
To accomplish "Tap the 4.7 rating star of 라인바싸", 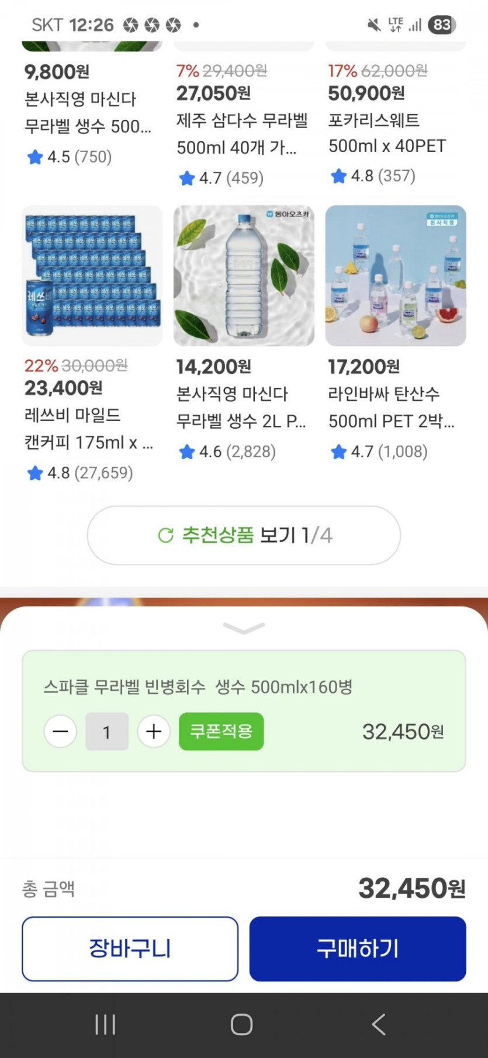I will [339, 452].
